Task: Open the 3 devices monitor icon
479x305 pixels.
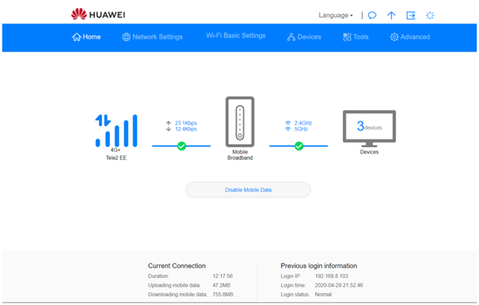Action: pos(369,128)
